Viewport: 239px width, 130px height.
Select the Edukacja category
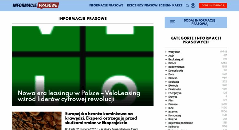click(x=173, y=82)
